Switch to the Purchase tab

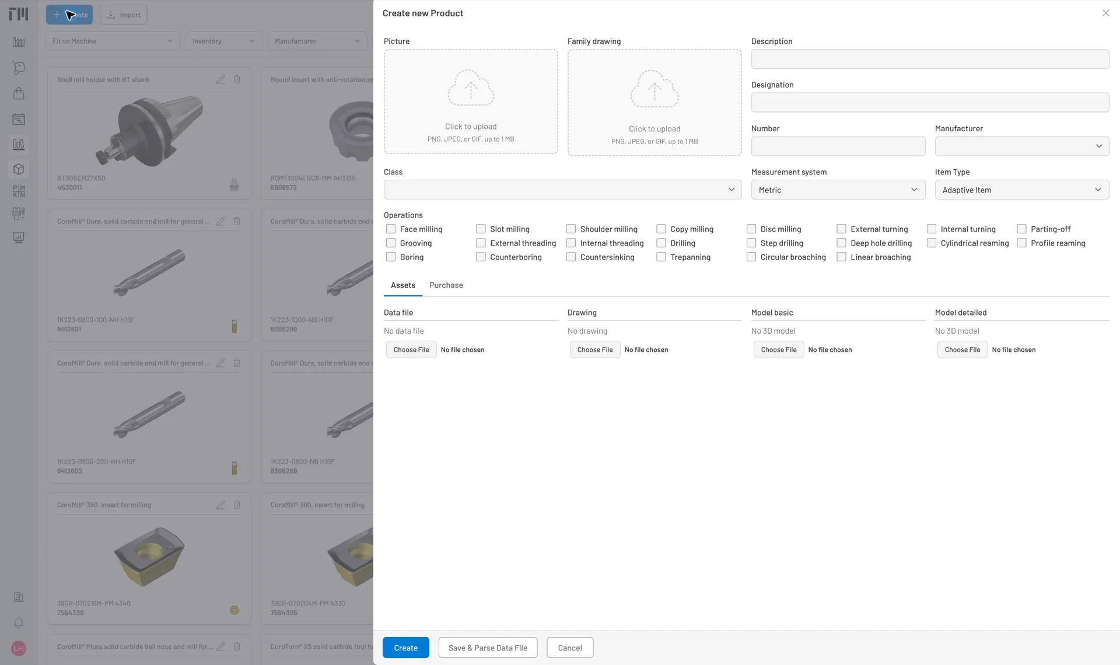[446, 285]
